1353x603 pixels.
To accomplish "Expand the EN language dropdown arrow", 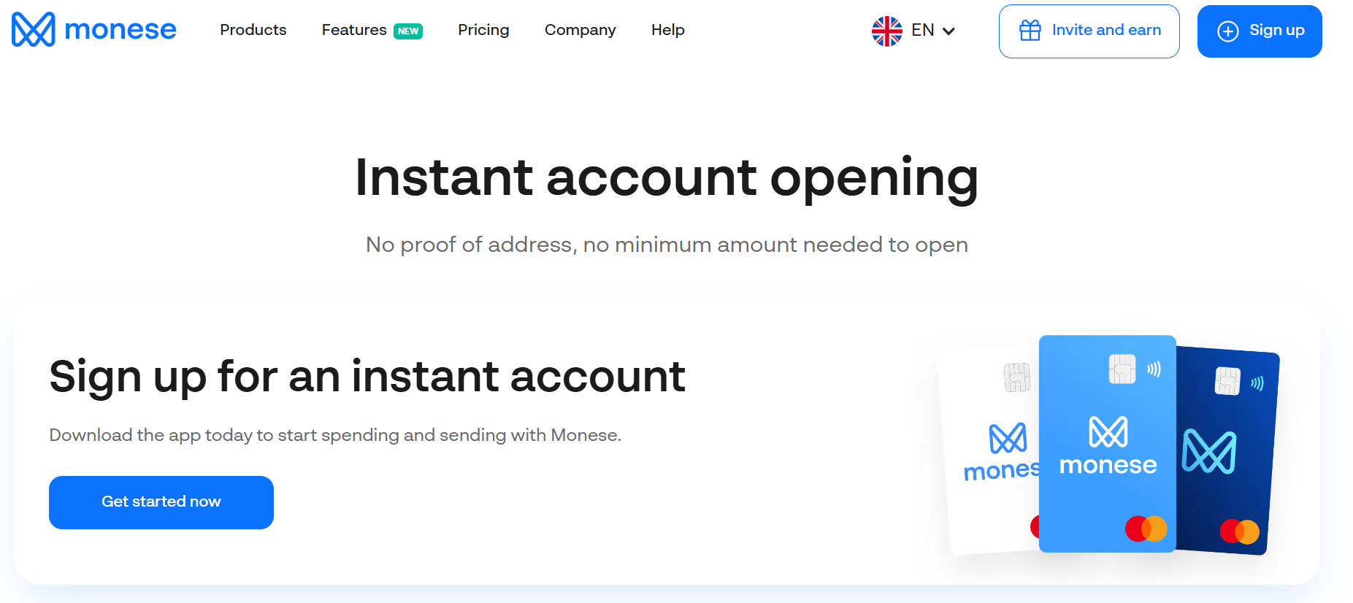I will [948, 31].
